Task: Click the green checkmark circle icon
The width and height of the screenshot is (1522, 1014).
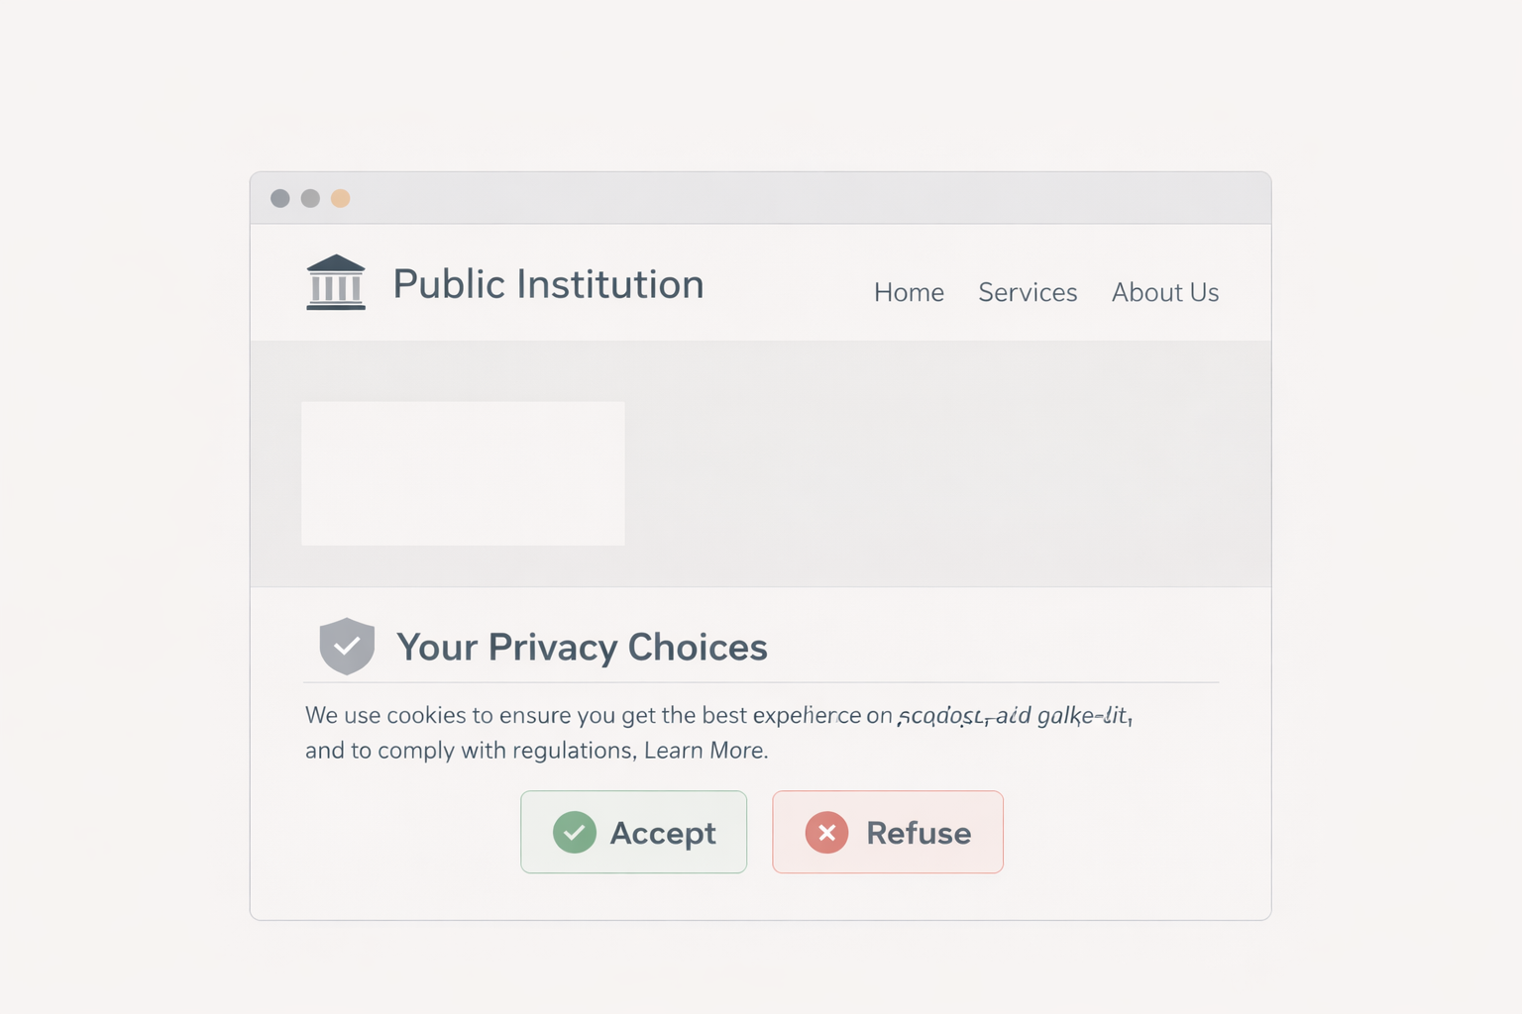Action: pyautogui.click(x=575, y=833)
